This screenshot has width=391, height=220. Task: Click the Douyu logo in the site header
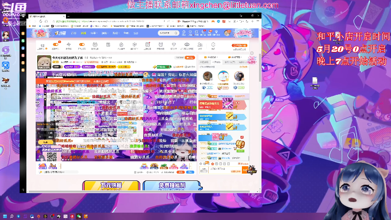point(60,33)
